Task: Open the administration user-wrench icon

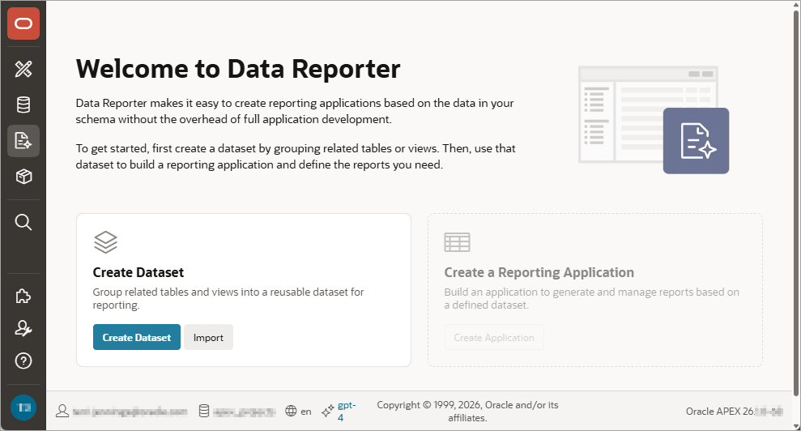Action: point(23,329)
